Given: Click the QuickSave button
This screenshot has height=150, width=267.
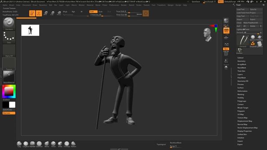Looking at the screenshot, I should click(x=196, y=2).
